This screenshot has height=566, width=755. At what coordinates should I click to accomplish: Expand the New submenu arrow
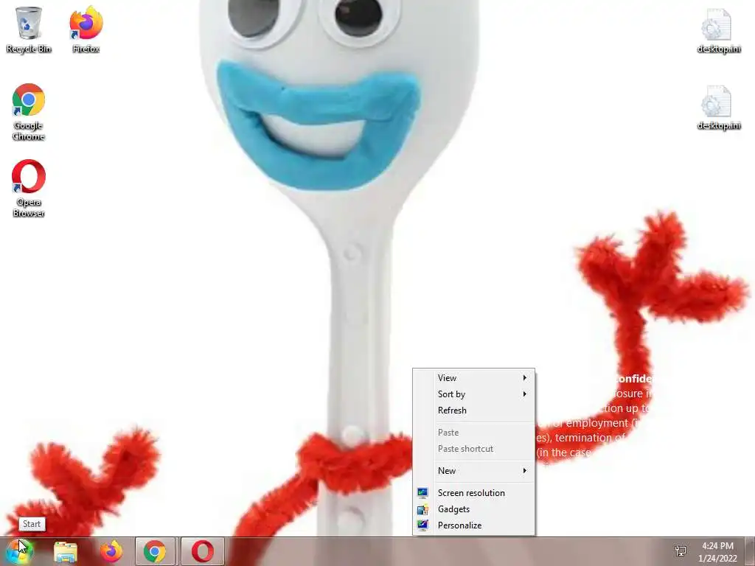click(x=525, y=471)
